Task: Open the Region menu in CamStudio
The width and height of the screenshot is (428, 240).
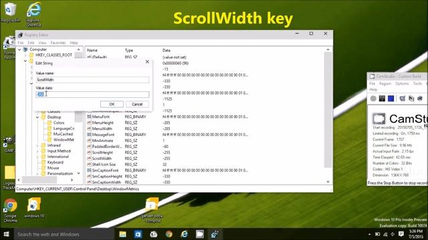Action: [x=385, y=83]
